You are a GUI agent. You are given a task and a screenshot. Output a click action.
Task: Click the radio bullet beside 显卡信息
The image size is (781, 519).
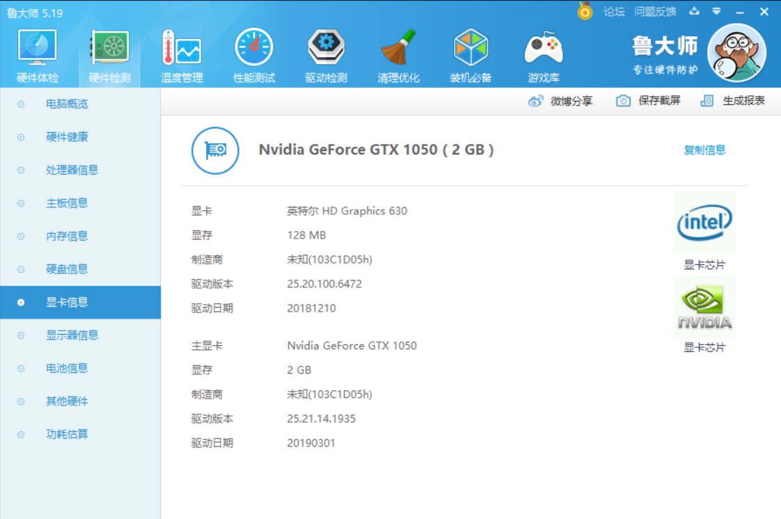[20, 302]
